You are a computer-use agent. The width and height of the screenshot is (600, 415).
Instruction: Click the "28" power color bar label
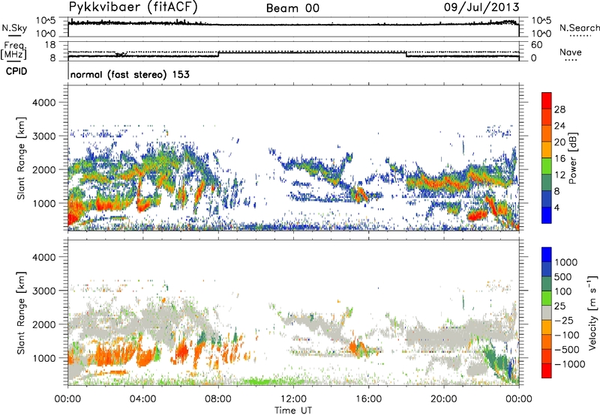pos(559,109)
